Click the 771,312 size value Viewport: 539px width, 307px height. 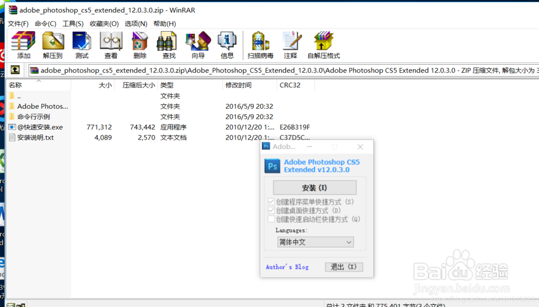[99, 127]
